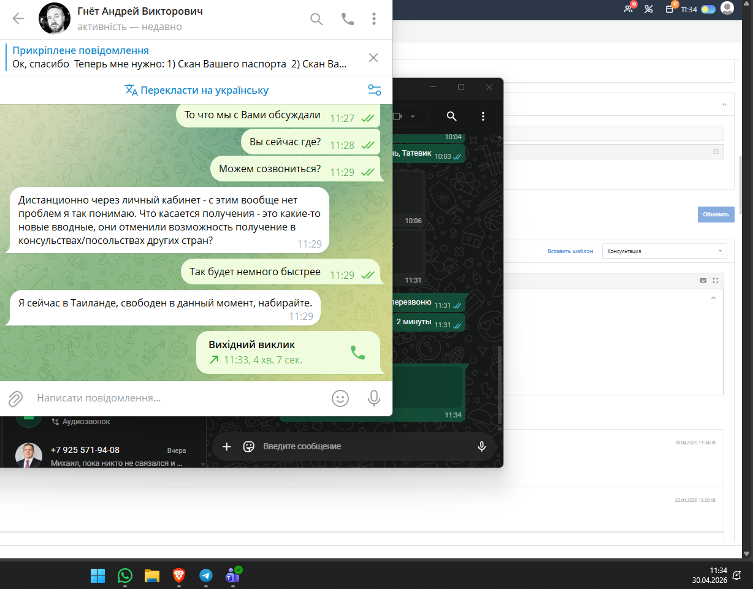Open Telegram emoji picker
753x589 pixels.
pos(340,398)
